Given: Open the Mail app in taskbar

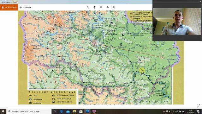Looking at the screenshot, I should click(x=68, y=111).
